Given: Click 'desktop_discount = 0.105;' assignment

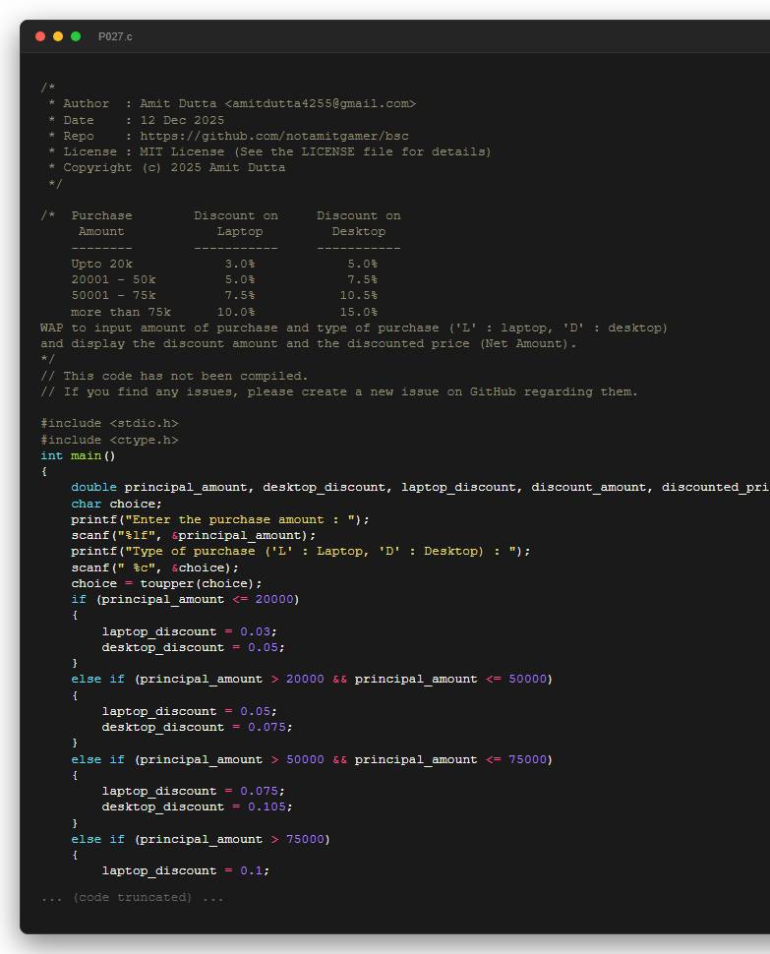Looking at the screenshot, I should point(197,806).
